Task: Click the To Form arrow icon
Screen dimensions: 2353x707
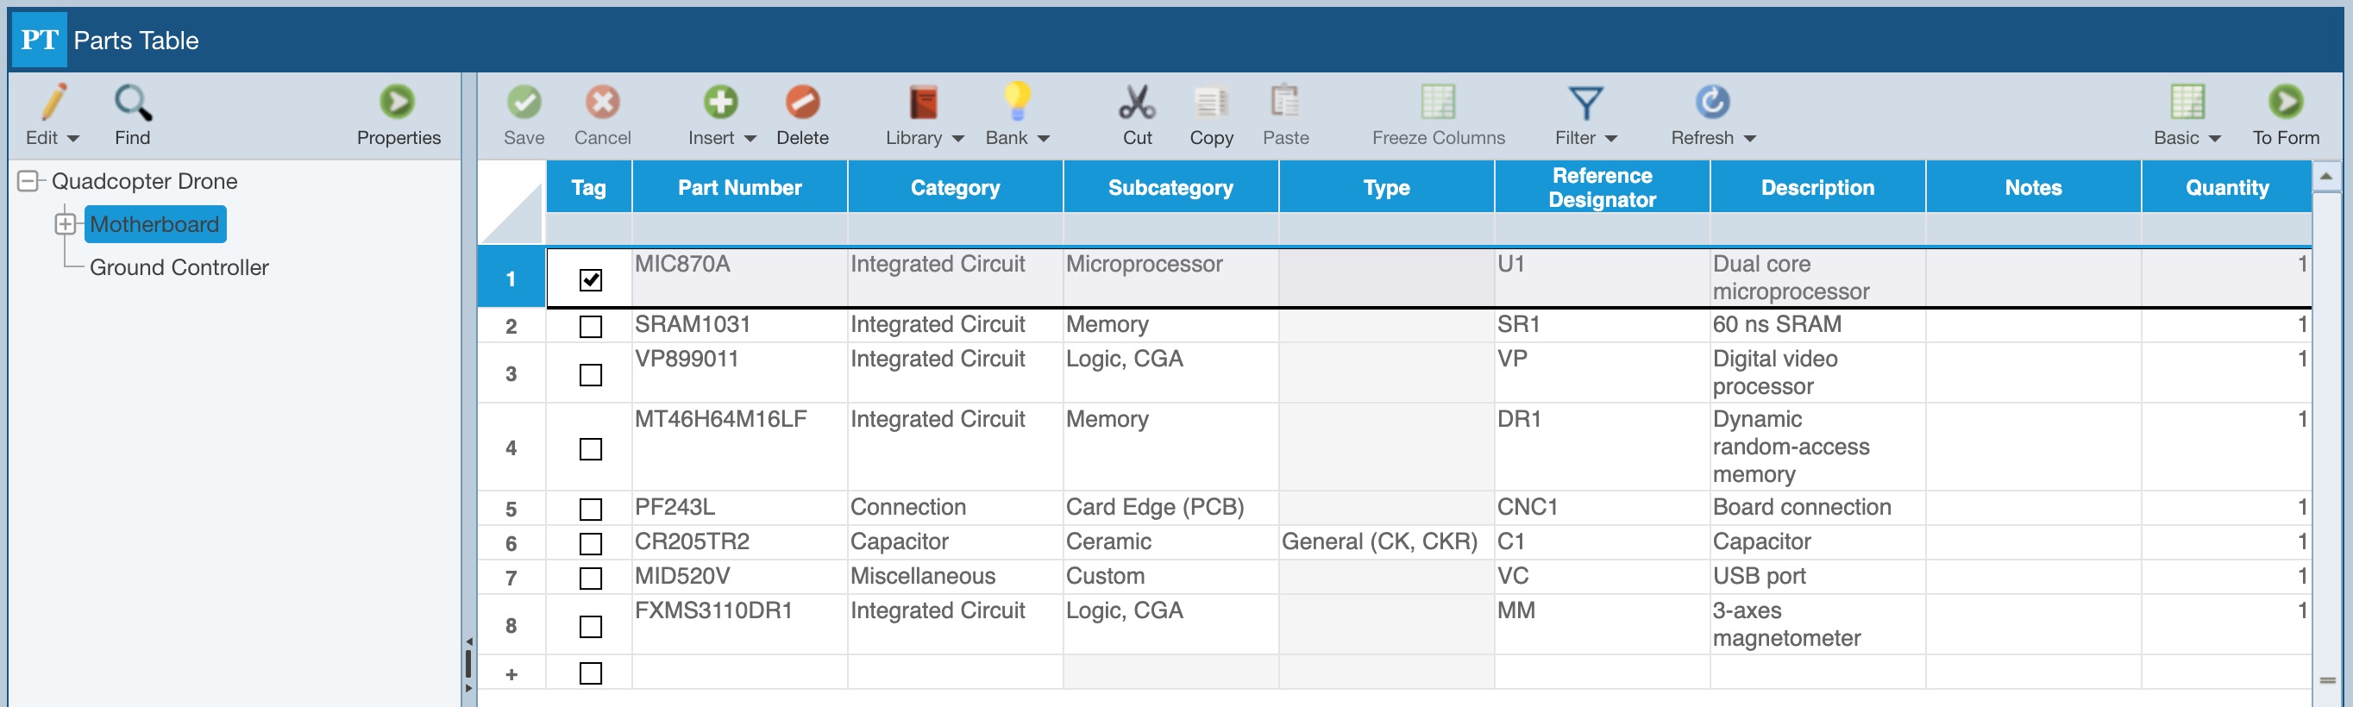Action: tap(2285, 103)
